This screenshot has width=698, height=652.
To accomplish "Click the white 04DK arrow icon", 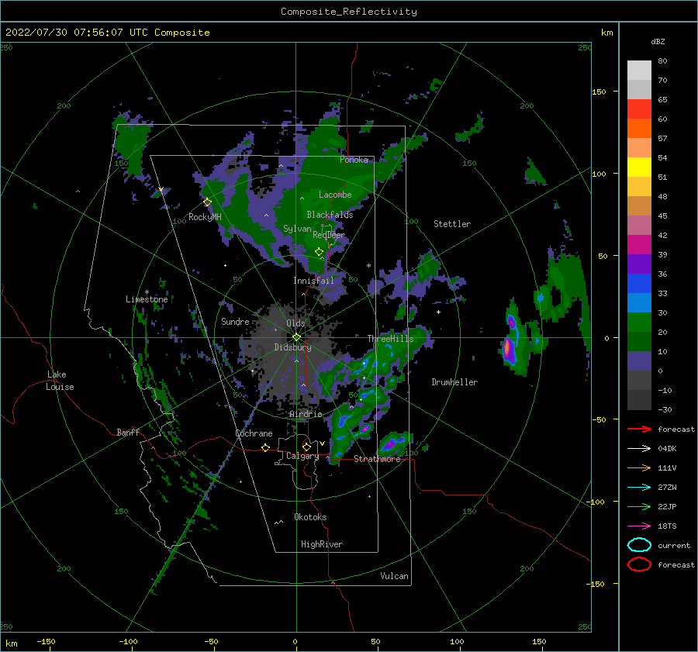I will (639, 448).
